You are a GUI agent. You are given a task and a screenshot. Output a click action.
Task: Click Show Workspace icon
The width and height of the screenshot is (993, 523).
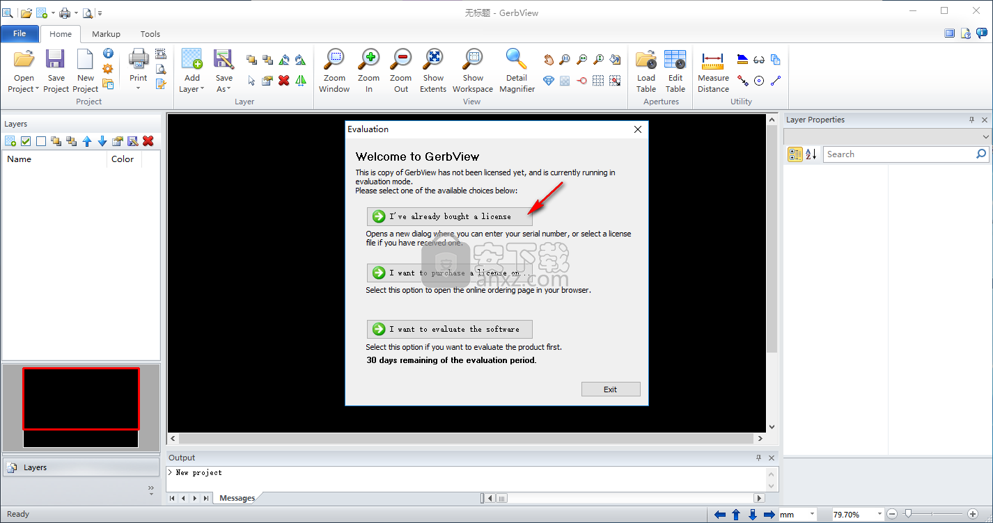473,59
